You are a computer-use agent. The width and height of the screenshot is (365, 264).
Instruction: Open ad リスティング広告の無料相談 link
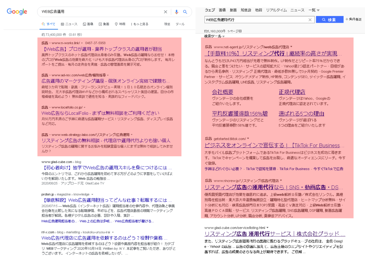click(106, 141)
